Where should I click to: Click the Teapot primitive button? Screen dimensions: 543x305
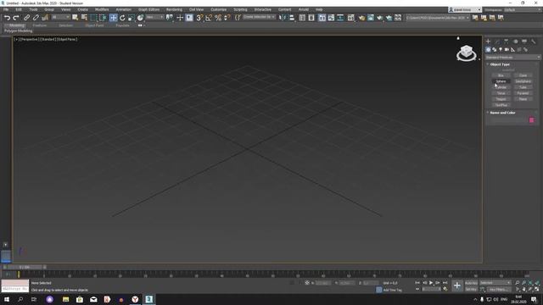(501, 99)
